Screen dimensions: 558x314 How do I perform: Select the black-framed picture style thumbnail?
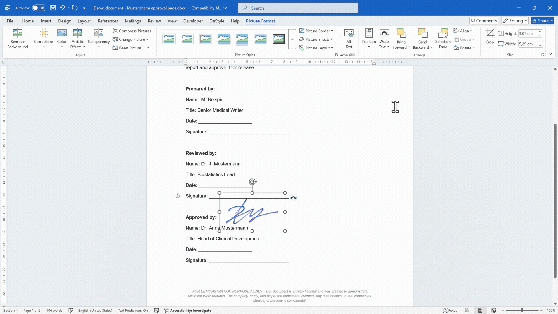click(279, 39)
